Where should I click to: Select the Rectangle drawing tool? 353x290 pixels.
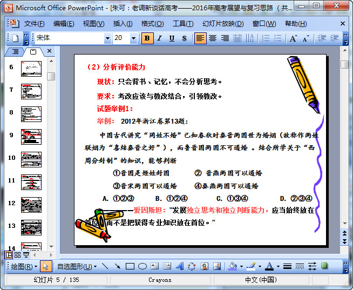pos(130,267)
